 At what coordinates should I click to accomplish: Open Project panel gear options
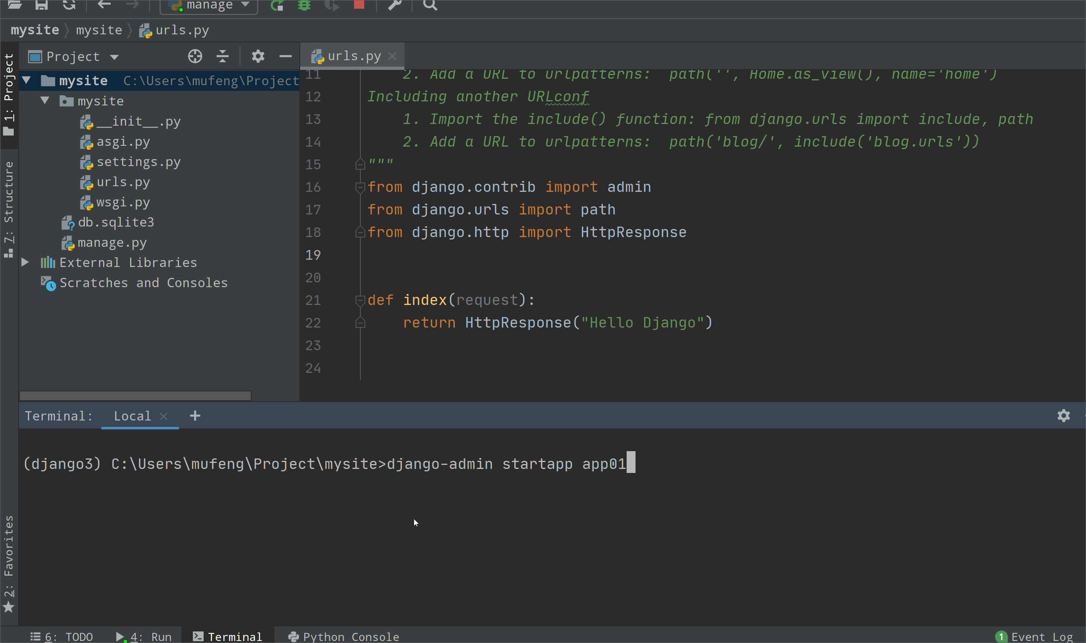click(x=258, y=56)
